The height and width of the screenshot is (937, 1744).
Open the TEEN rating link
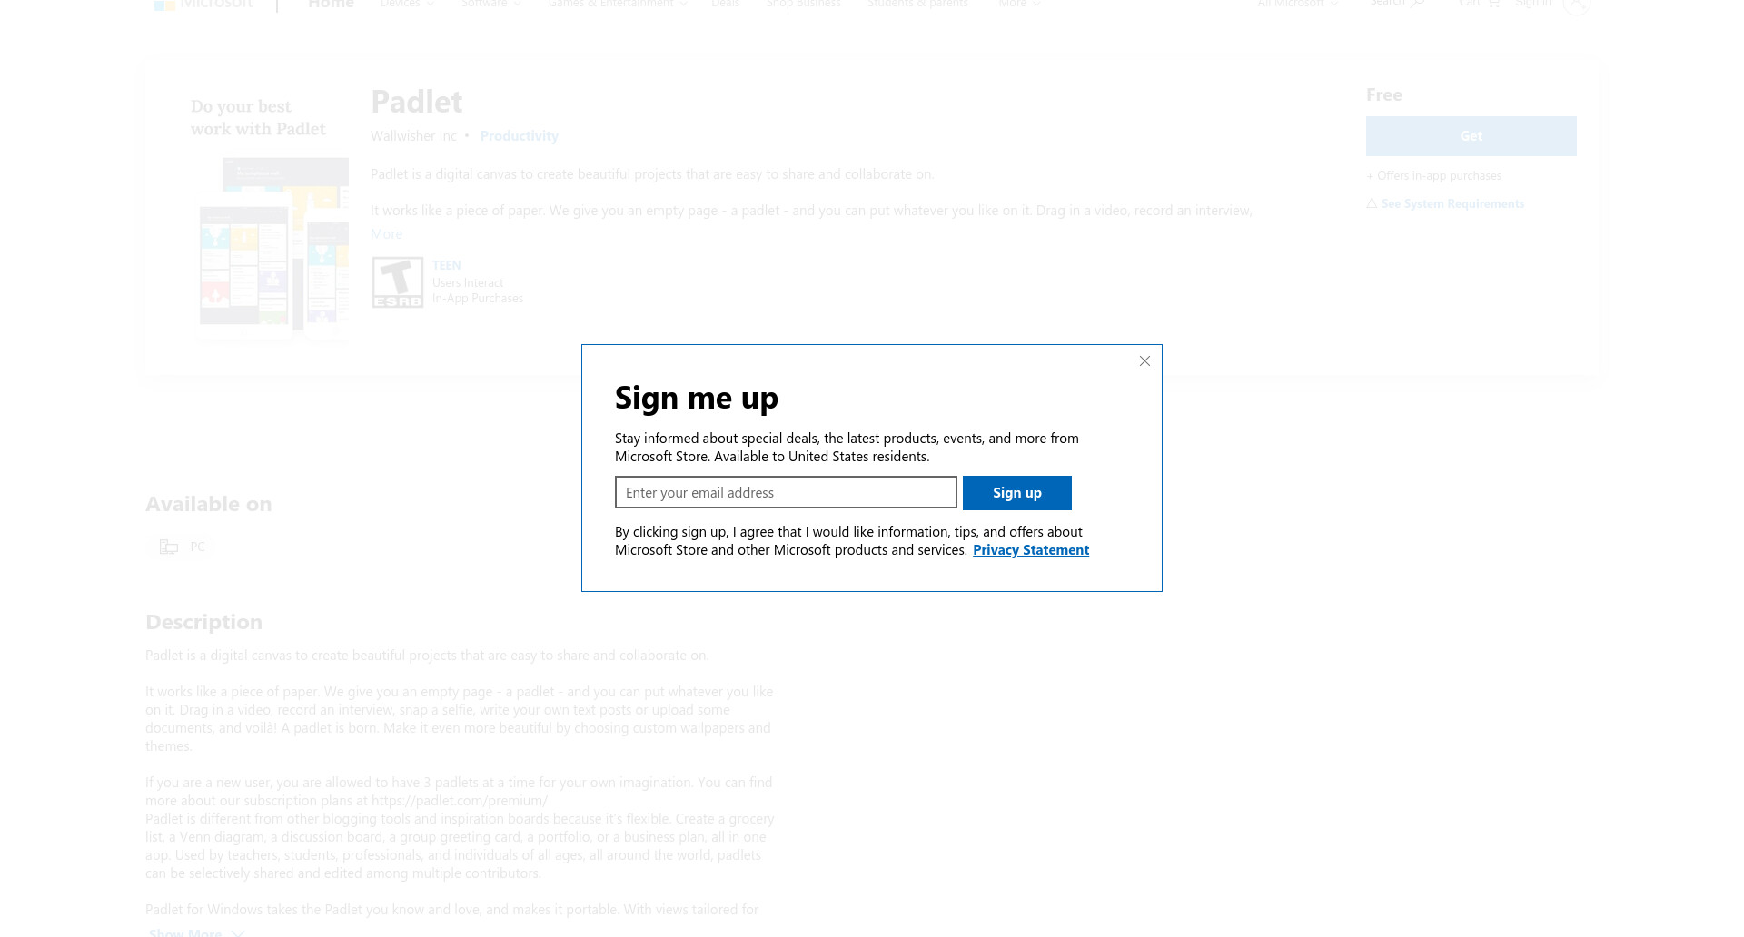tap(447, 265)
